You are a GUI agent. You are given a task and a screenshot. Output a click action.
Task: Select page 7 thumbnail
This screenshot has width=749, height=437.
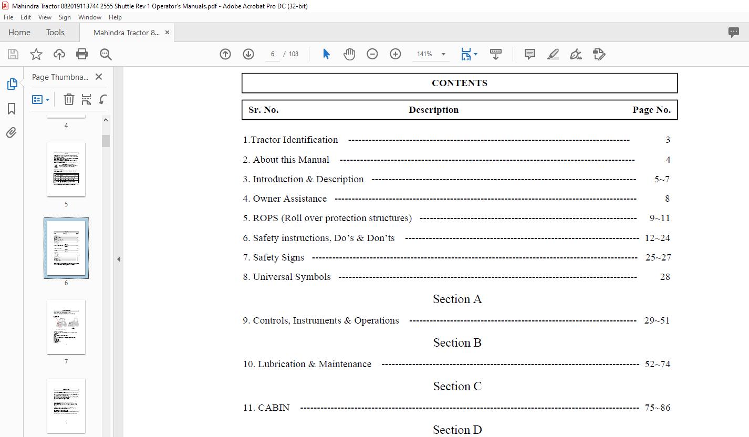point(66,327)
